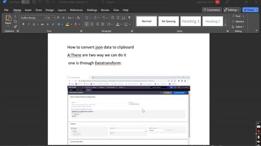This screenshot has height=146, width=261.
Task: Click the user account avatar
Action: 217,2
